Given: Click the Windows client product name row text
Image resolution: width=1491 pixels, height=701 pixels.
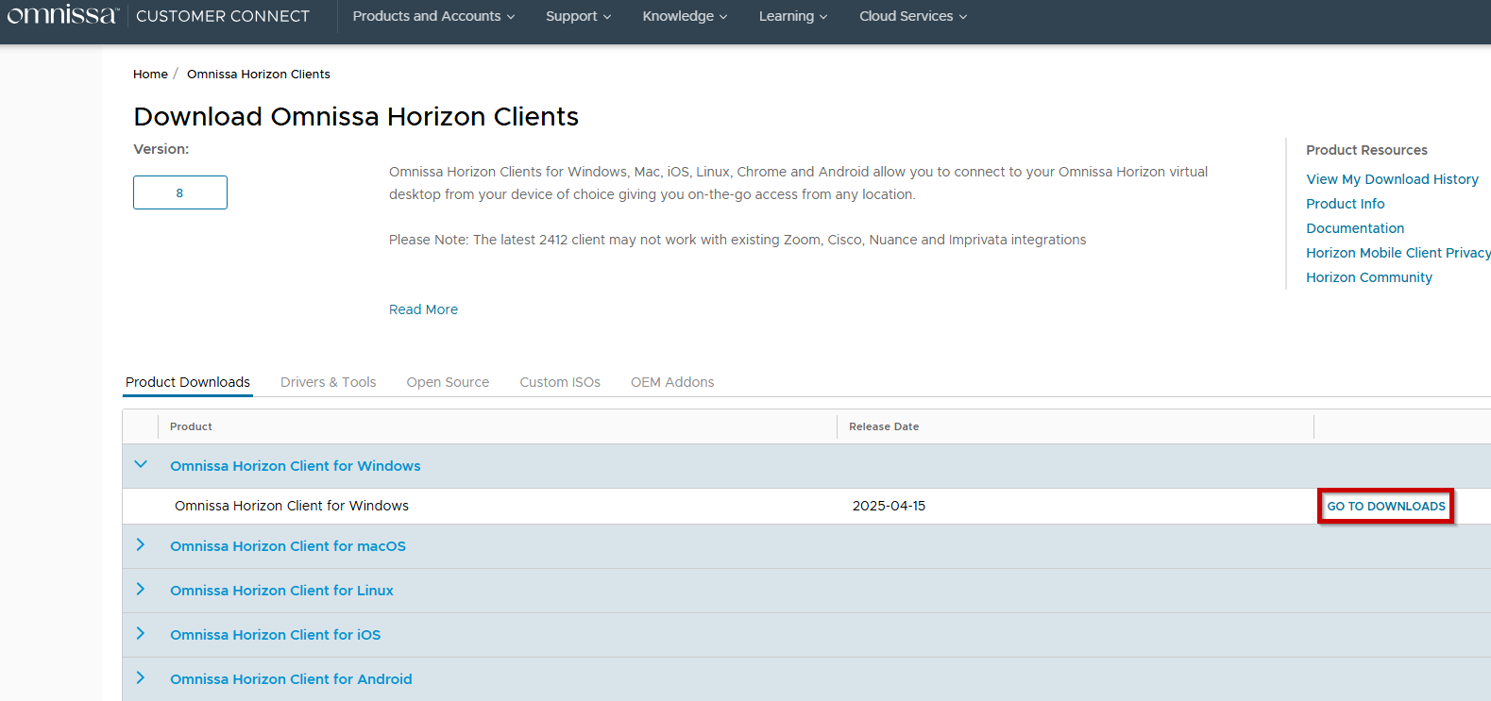Looking at the screenshot, I should coord(292,506).
